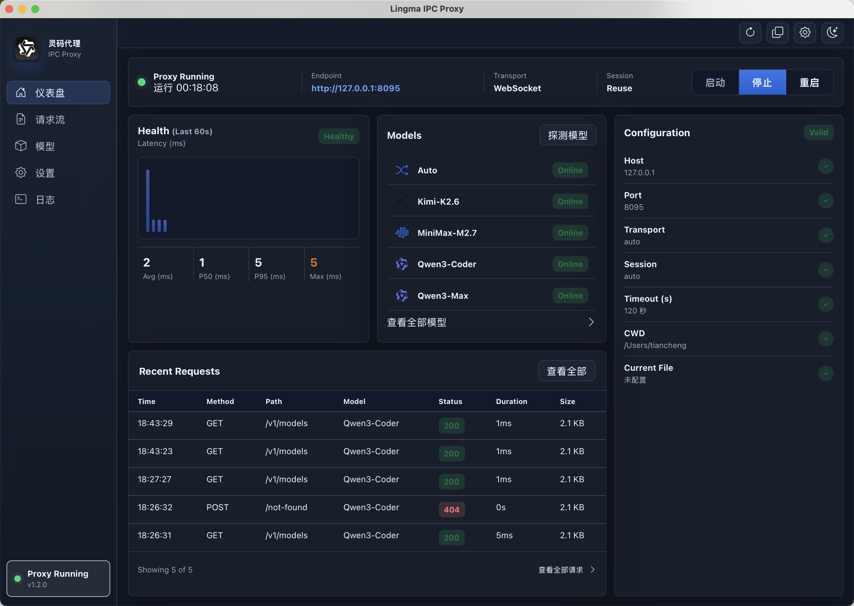Click the 重启 restart button
The width and height of the screenshot is (854, 606).
[809, 82]
